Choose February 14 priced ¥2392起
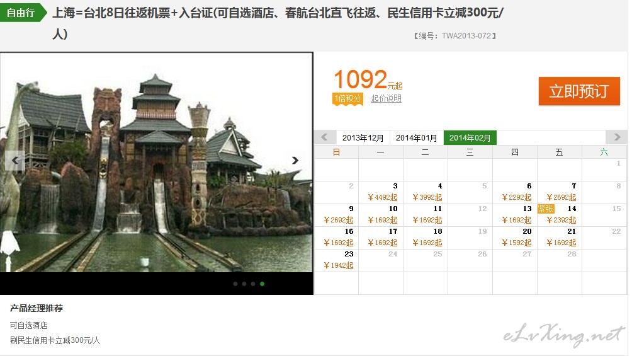Screen dimensions: 632x356 tap(560, 215)
